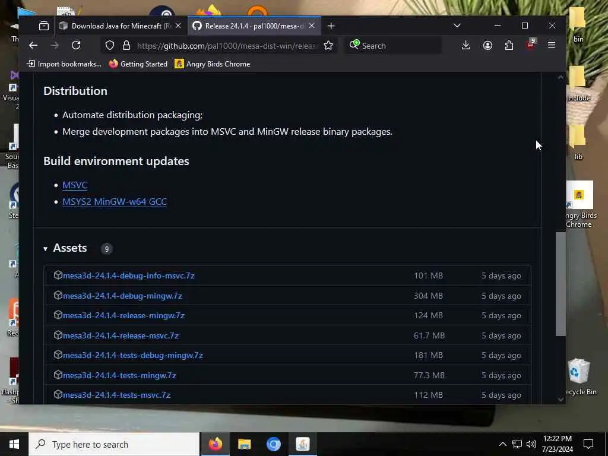Select the include folder on desktop
Image resolution: width=608 pixels, height=456 pixels.
(579, 83)
